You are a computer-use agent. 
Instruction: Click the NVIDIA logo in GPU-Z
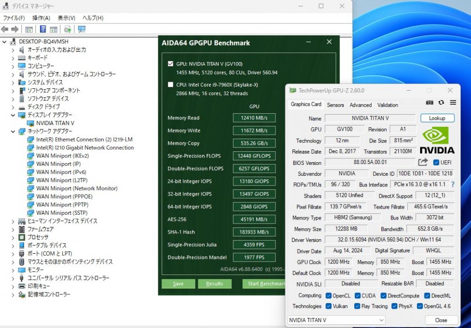click(x=437, y=141)
